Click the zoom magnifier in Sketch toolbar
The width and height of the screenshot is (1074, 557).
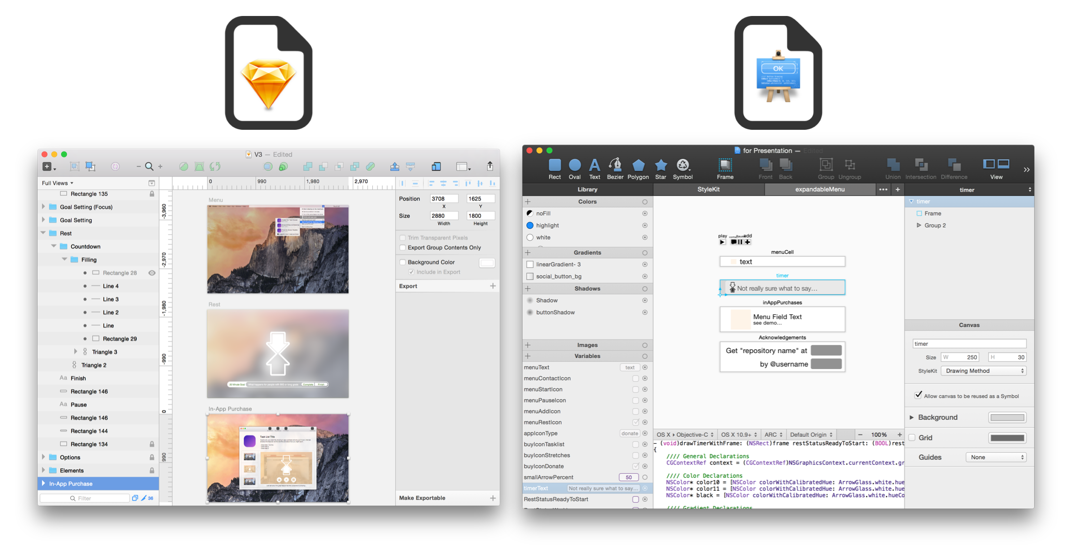[149, 167]
